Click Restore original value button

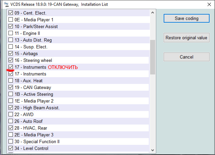[x=187, y=38]
